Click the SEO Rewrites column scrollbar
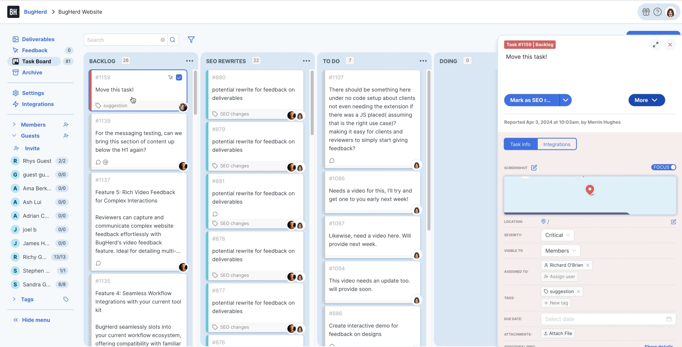 [x=312, y=103]
